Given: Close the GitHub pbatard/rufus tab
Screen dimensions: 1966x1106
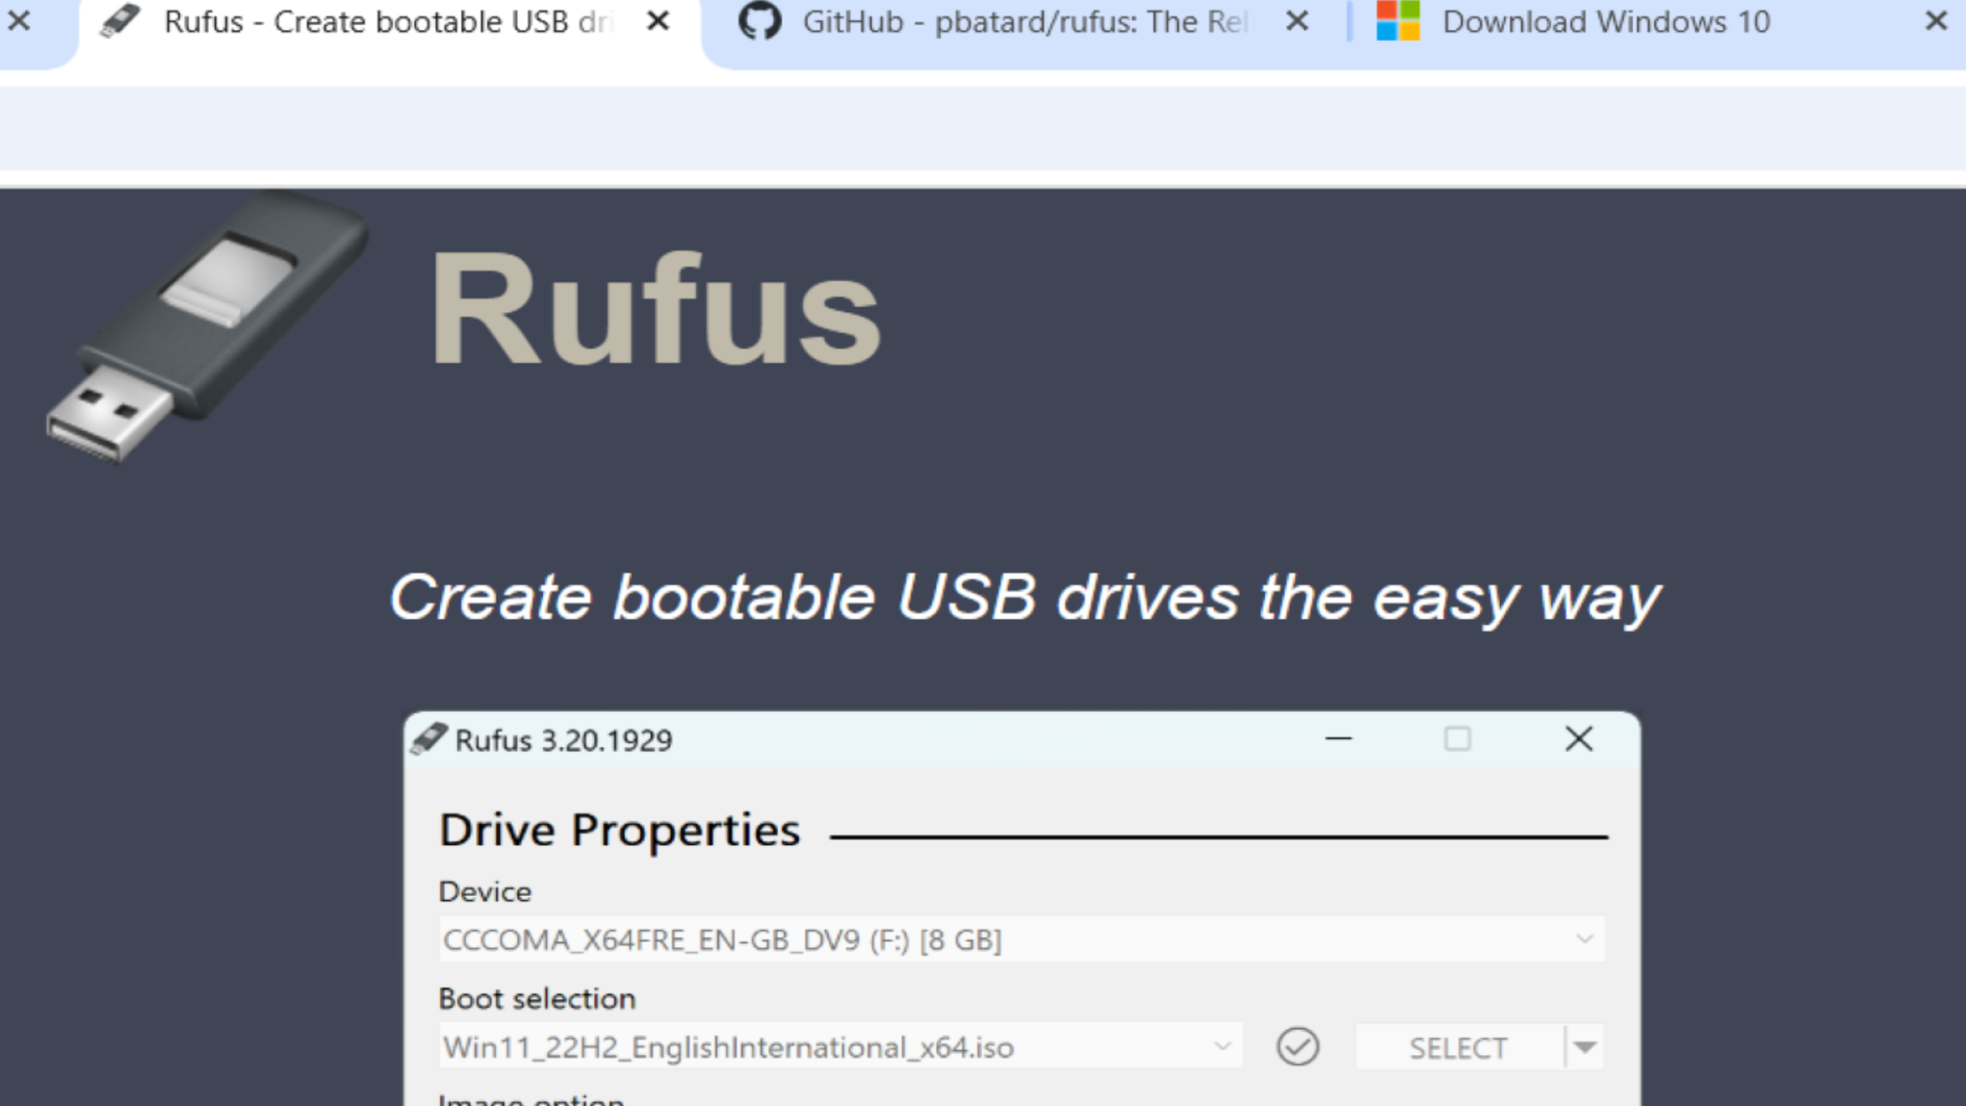Looking at the screenshot, I should [x=1297, y=21].
